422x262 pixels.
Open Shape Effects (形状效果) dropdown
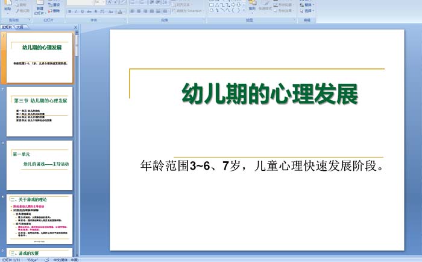pyautogui.click(x=284, y=11)
